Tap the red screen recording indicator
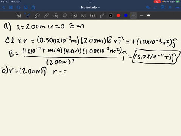 pyautogui.click(x=157, y=2)
